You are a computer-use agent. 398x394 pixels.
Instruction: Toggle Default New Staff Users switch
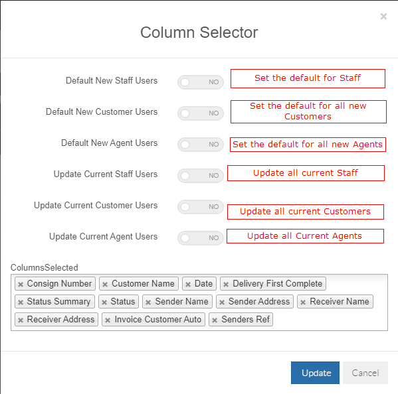coord(201,82)
